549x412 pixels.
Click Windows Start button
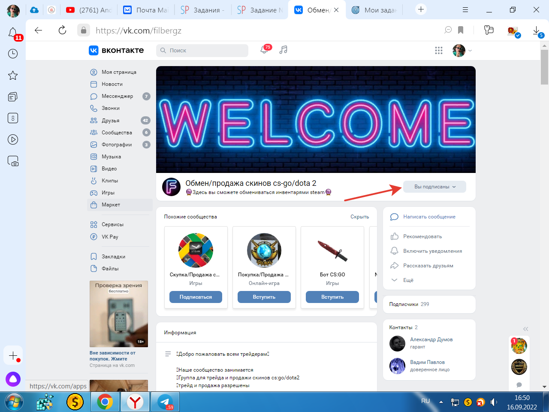14,402
